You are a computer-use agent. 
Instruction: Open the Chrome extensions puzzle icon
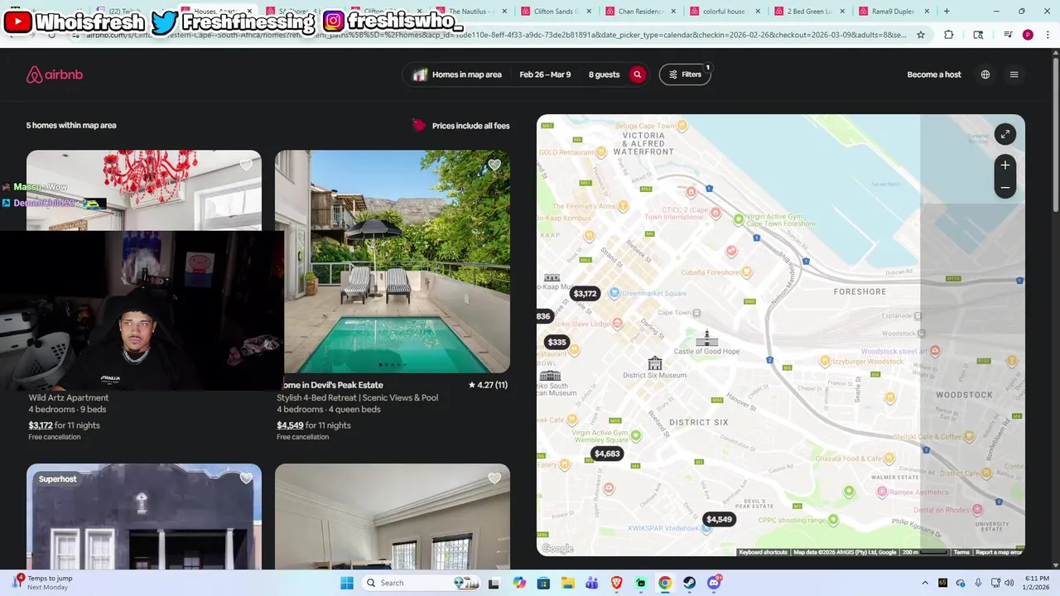coord(949,35)
